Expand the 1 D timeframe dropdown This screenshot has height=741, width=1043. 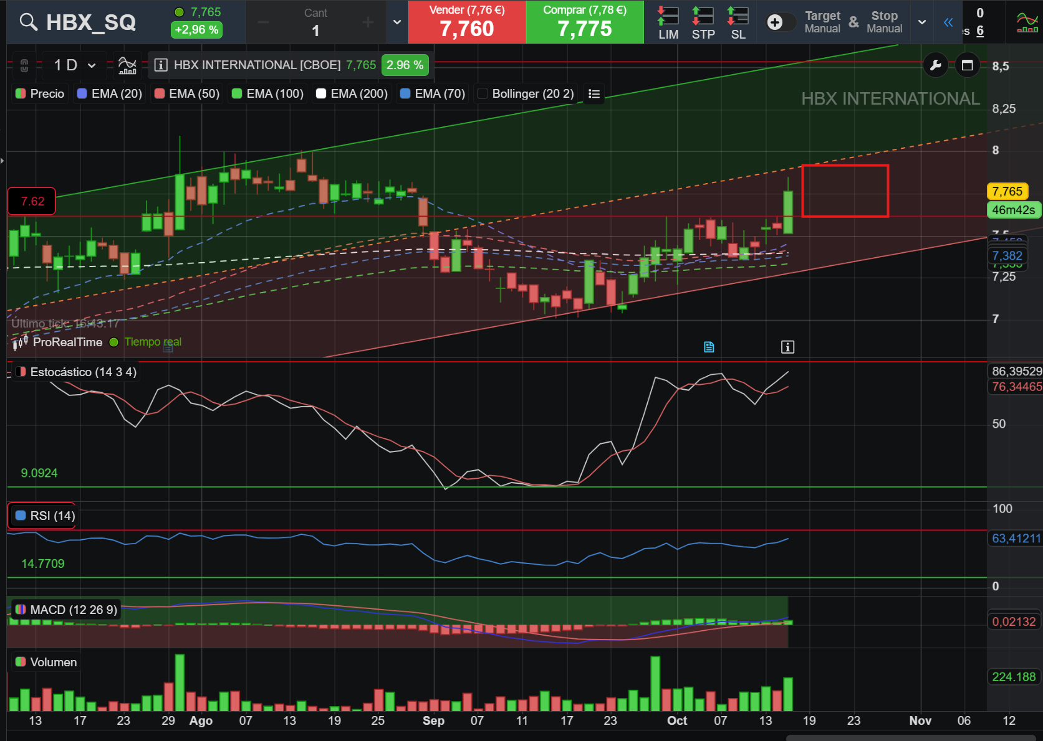[75, 65]
